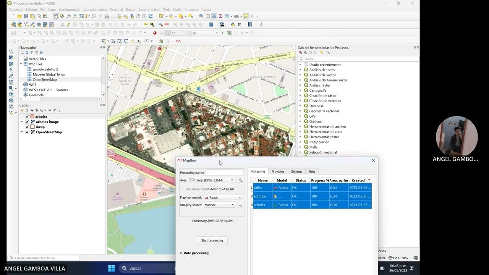Screen dimensions: 489x275
Task: Open the Procesos menu
Action: pyautogui.click(x=191, y=10)
